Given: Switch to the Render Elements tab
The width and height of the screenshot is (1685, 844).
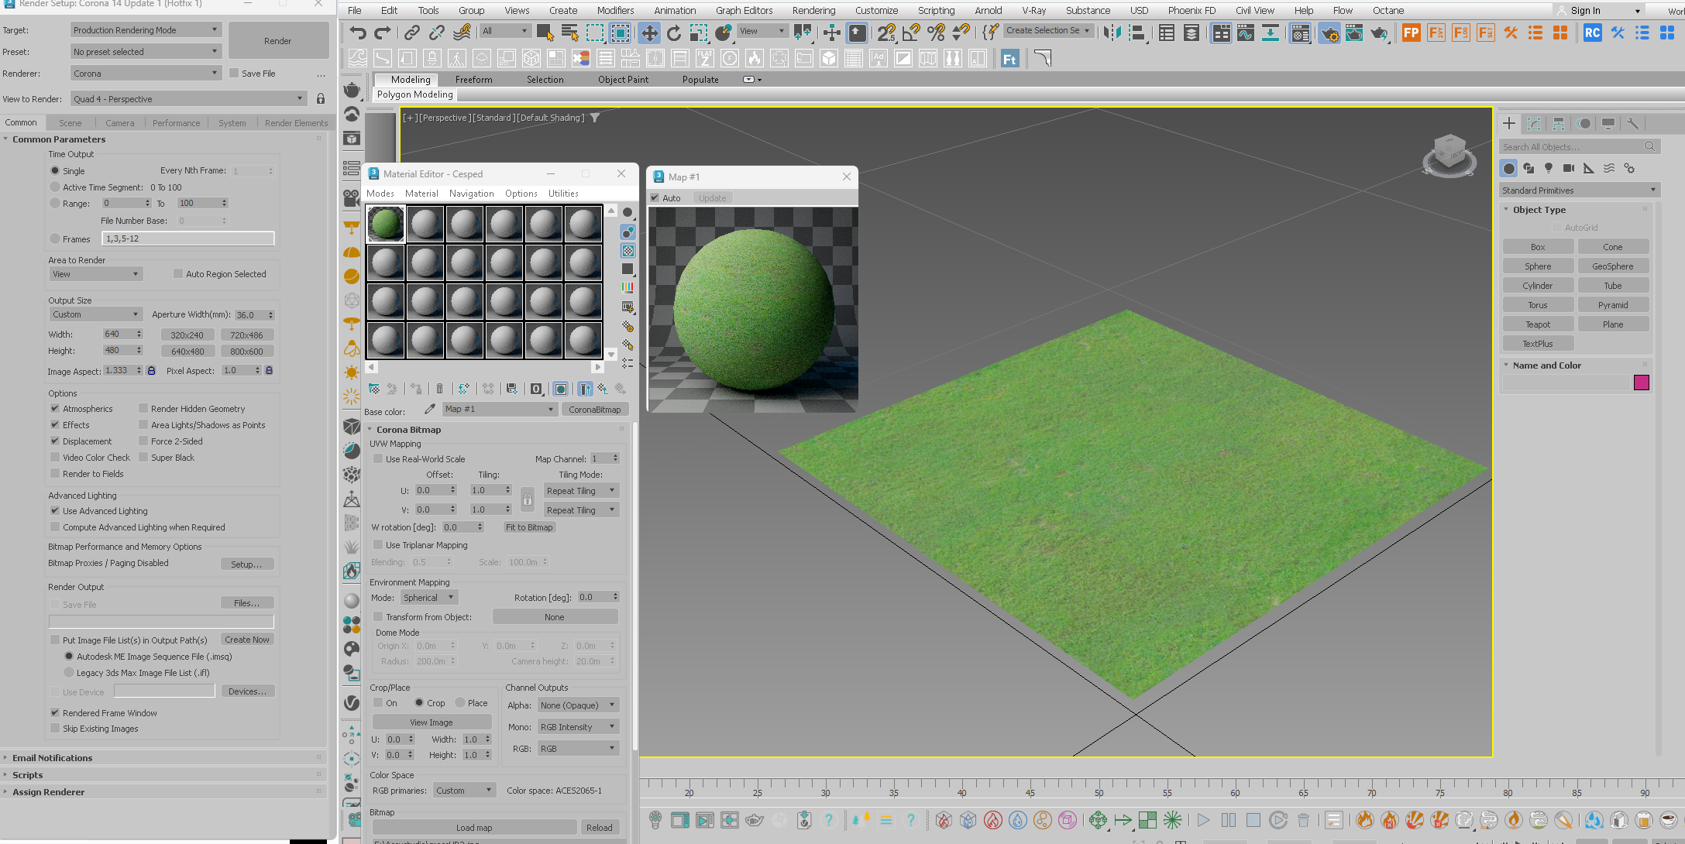Looking at the screenshot, I should (296, 122).
